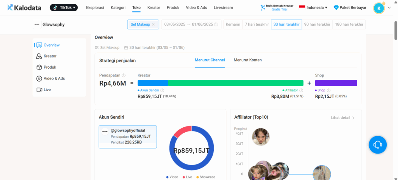This screenshot has width=398, height=180.
Task: Select 30 hari terakhir range
Action: click(x=286, y=24)
